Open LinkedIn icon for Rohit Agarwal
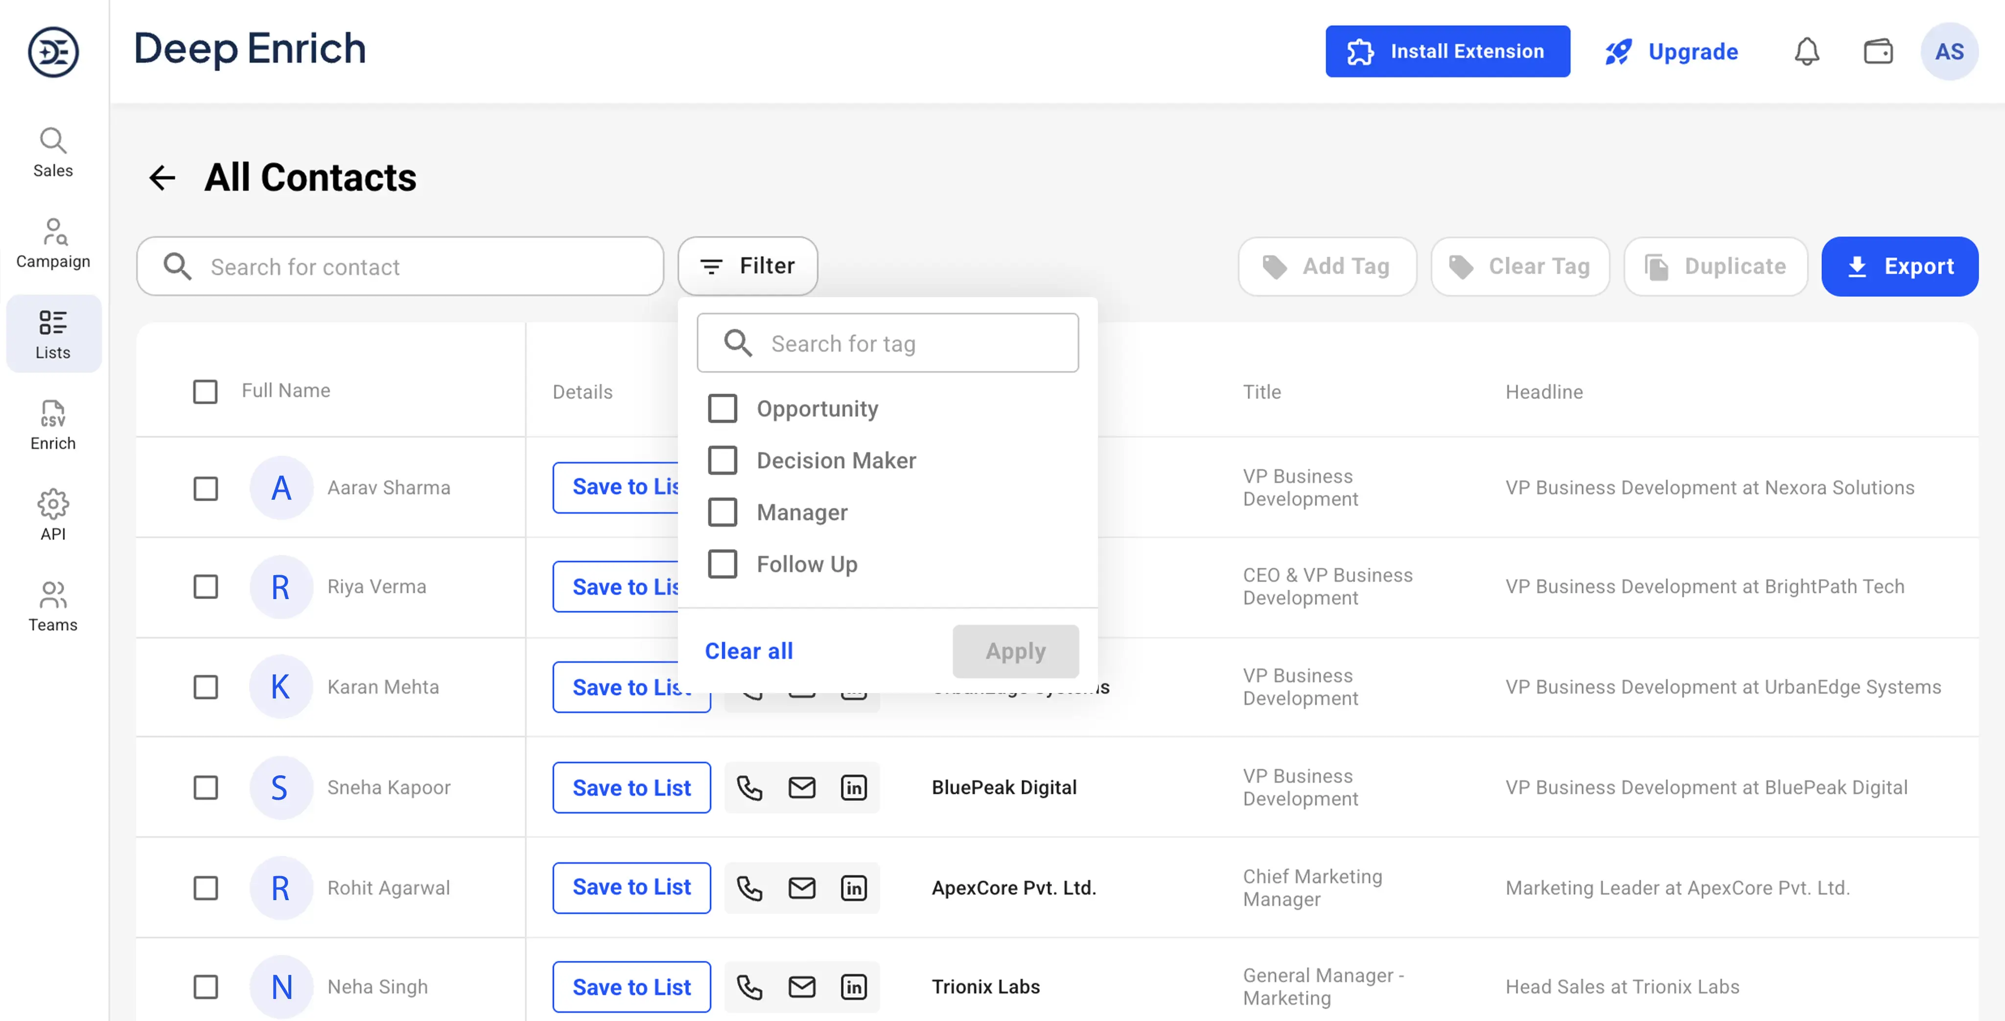 point(854,888)
